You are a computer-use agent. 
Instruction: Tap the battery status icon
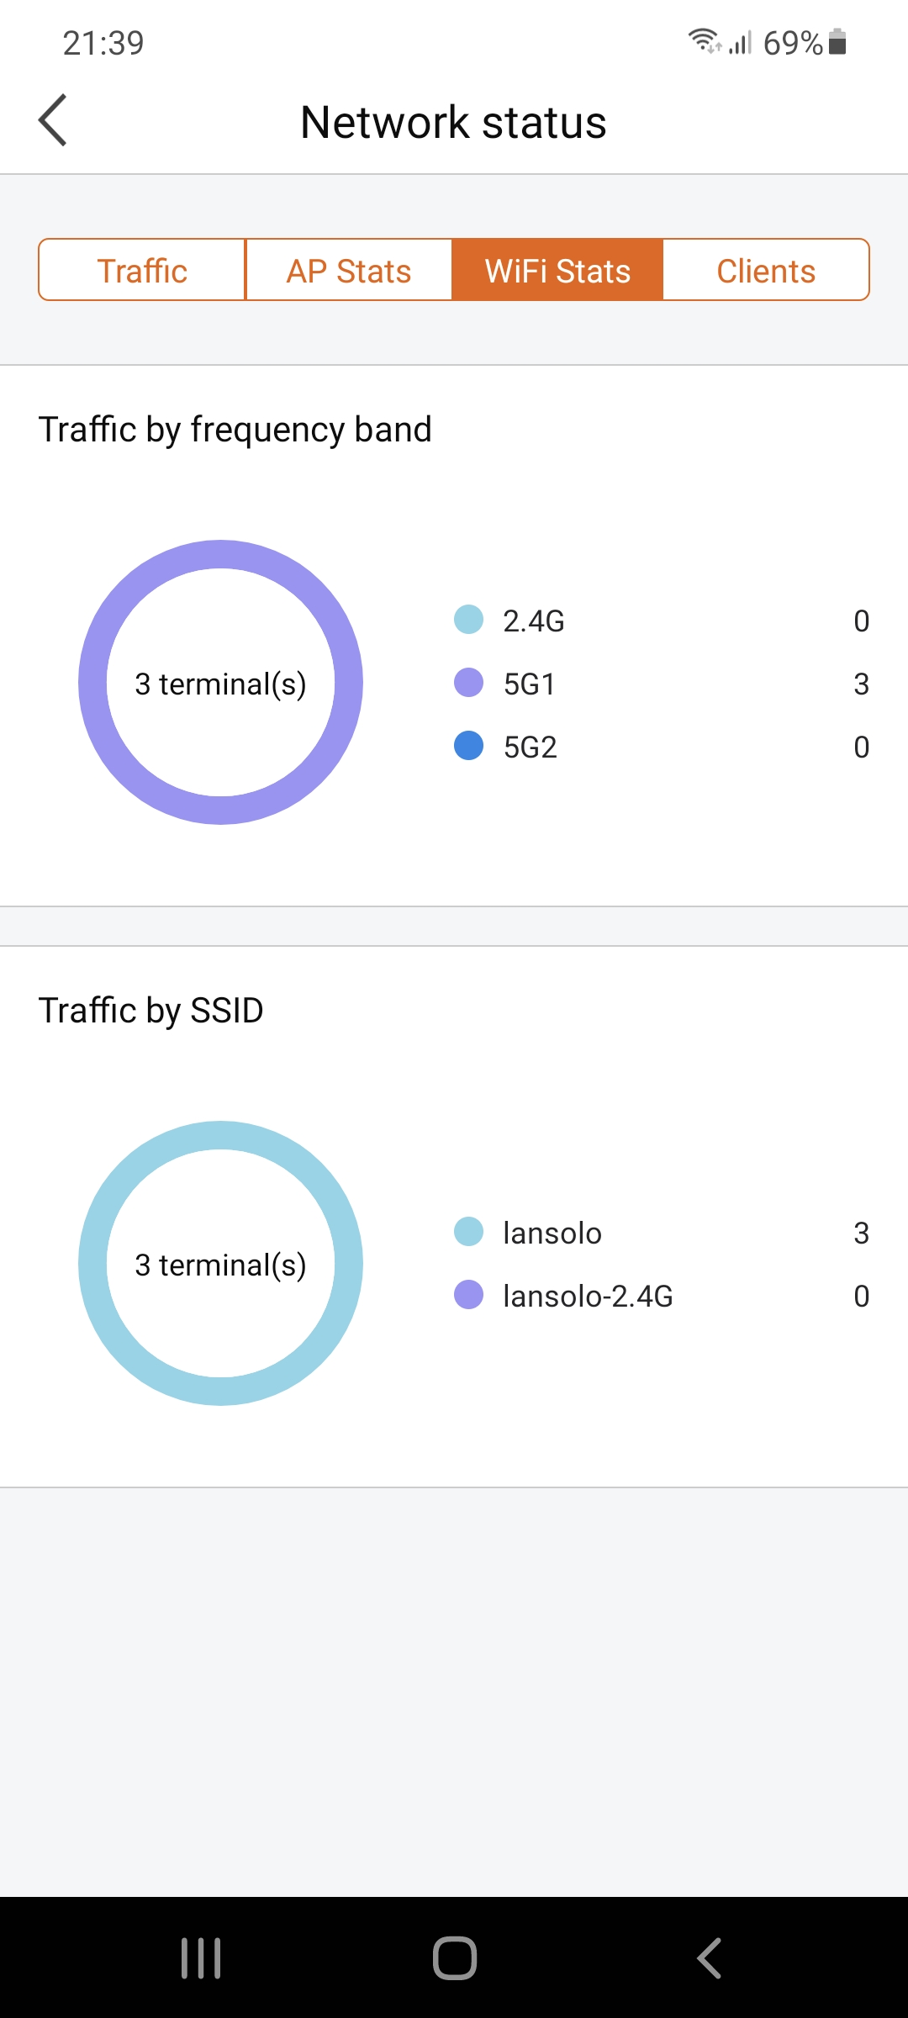(x=837, y=41)
